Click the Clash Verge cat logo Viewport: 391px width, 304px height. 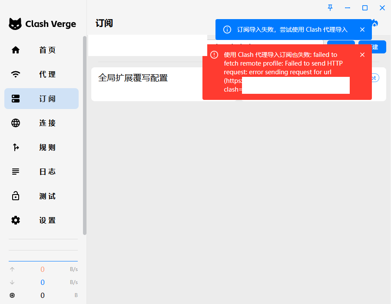tap(15, 24)
